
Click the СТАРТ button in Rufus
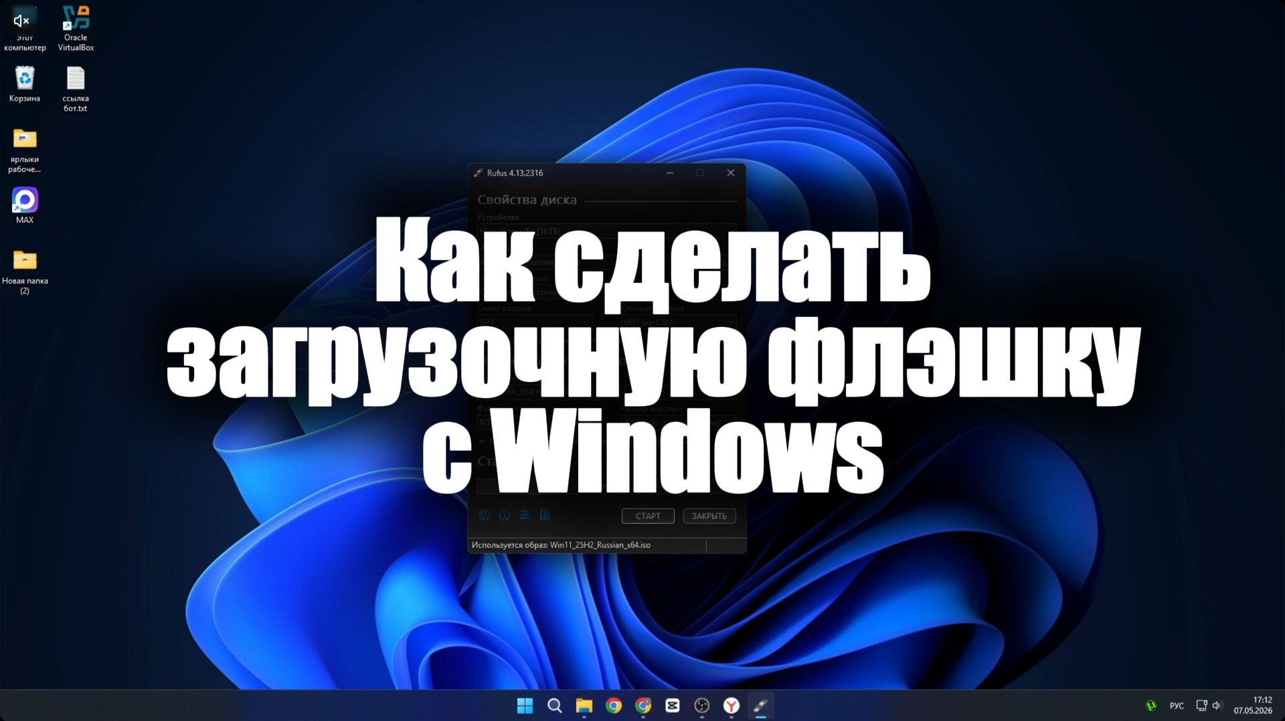tap(648, 516)
